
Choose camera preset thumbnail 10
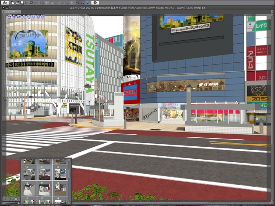coord(29,173)
